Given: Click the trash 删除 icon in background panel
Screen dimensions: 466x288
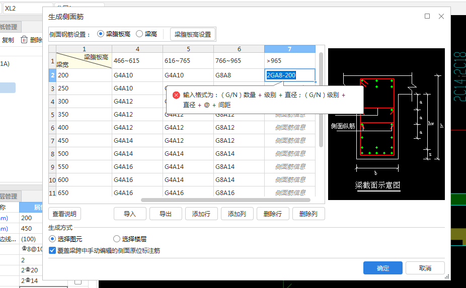Looking at the screenshot, I should pyautogui.click(x=24, y=40).
